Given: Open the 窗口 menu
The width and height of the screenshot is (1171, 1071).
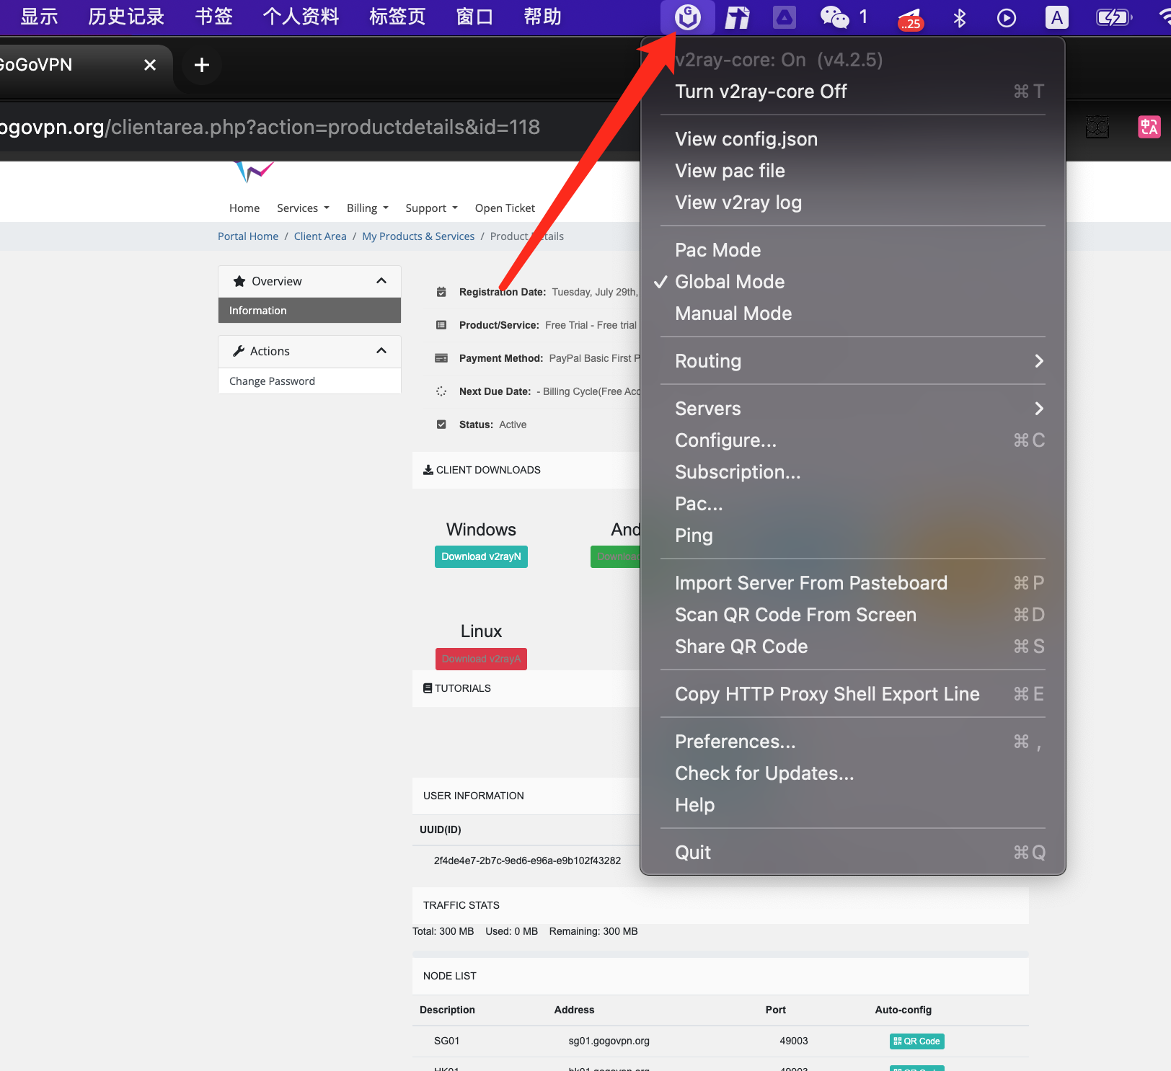Looking at the screenshot, I should [474, 17].
